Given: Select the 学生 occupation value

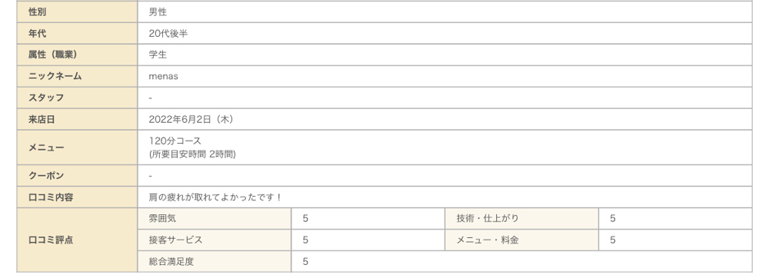Looking at the screenshot, I should coord(158,55).
